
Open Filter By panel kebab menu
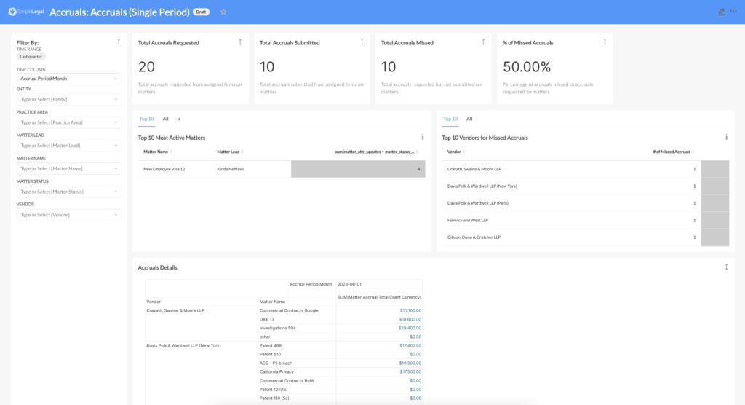pyautogui.click(x=119, y=42)
